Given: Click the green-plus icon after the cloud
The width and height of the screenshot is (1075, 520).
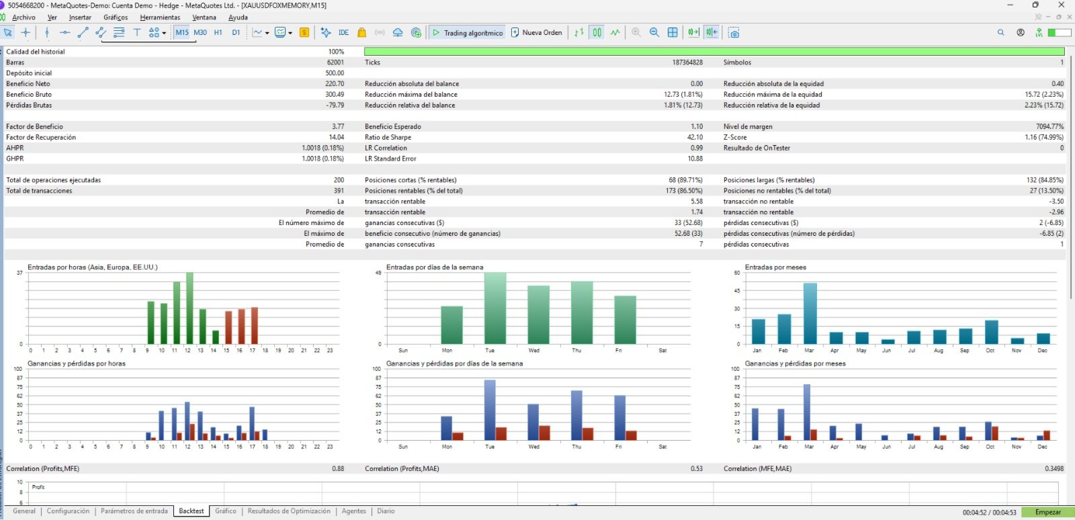Looking at the screenshot, I should tap(416, 32).
